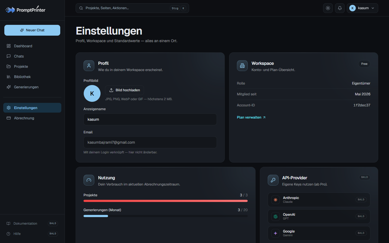Open Hilfe link in sidebar footer
The height and width of the screenshot is (243, 389).
32,234
